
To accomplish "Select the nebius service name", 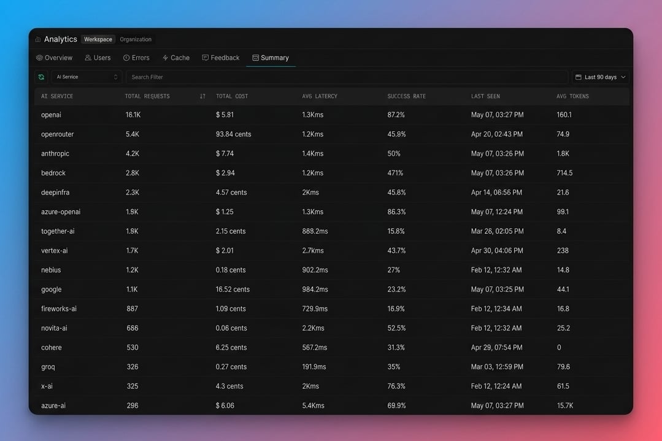I will [x=51, y=270].
